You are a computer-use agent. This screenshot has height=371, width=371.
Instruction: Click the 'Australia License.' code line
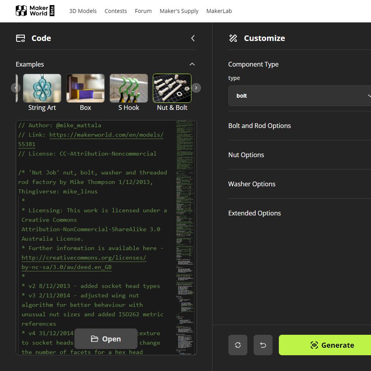click(52, 239)
